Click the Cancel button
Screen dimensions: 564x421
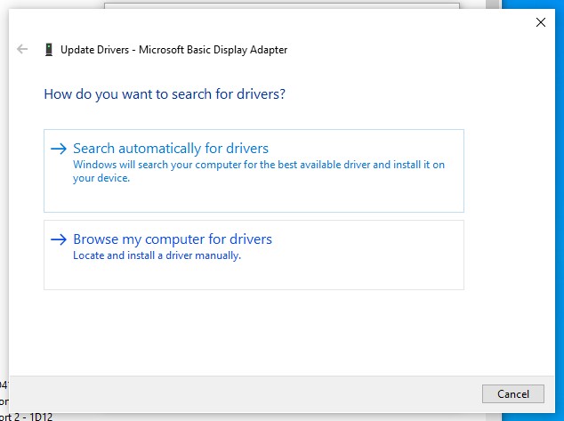point(513,393)
